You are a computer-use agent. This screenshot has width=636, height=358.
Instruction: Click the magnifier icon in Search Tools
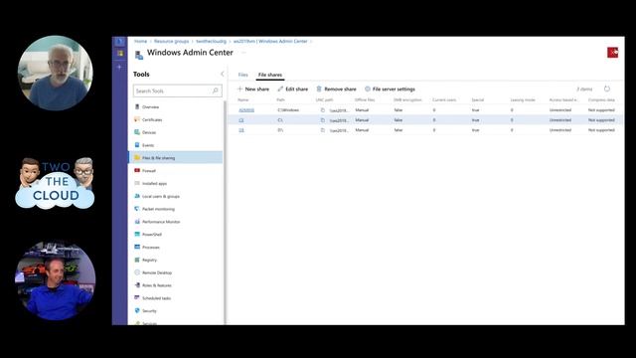[x=216, y=90]
